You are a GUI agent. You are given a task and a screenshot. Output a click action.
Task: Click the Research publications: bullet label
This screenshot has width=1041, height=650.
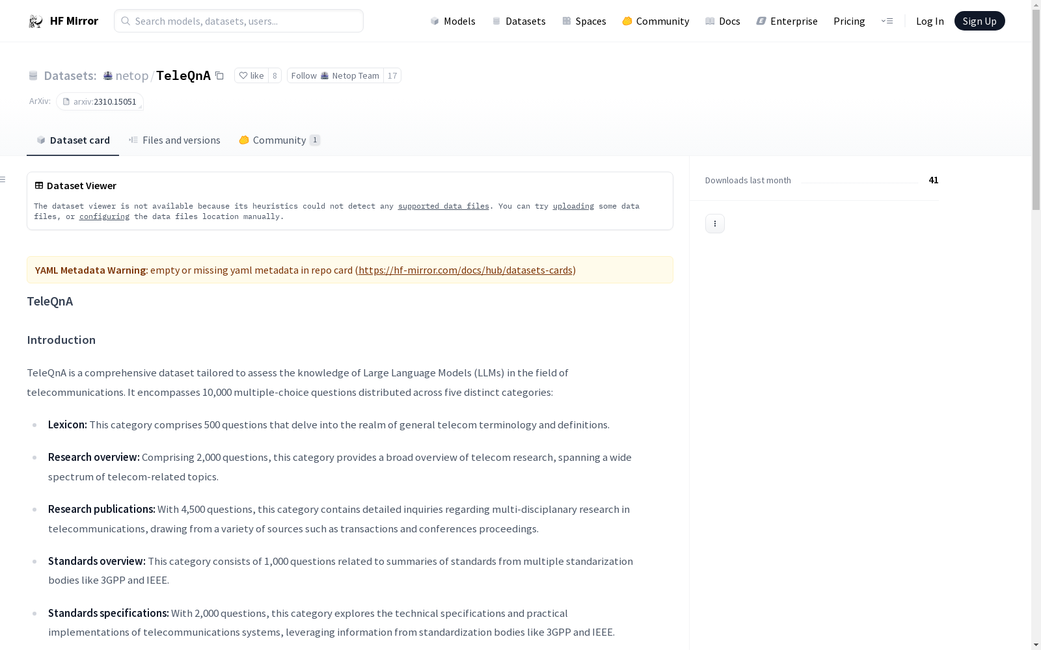click(101, 510)
